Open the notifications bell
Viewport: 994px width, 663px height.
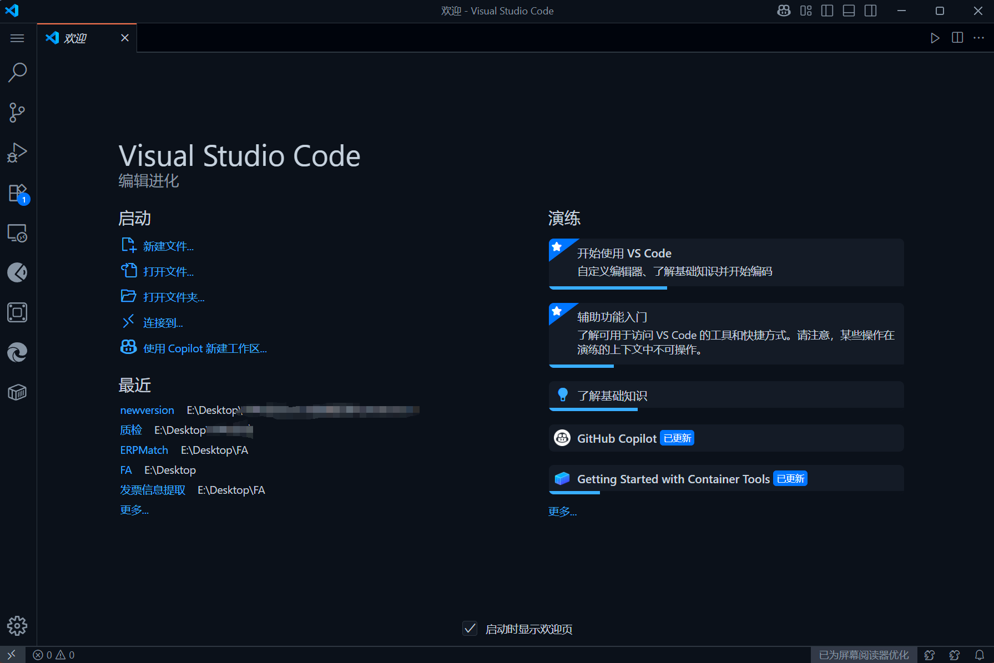(980, 655)
